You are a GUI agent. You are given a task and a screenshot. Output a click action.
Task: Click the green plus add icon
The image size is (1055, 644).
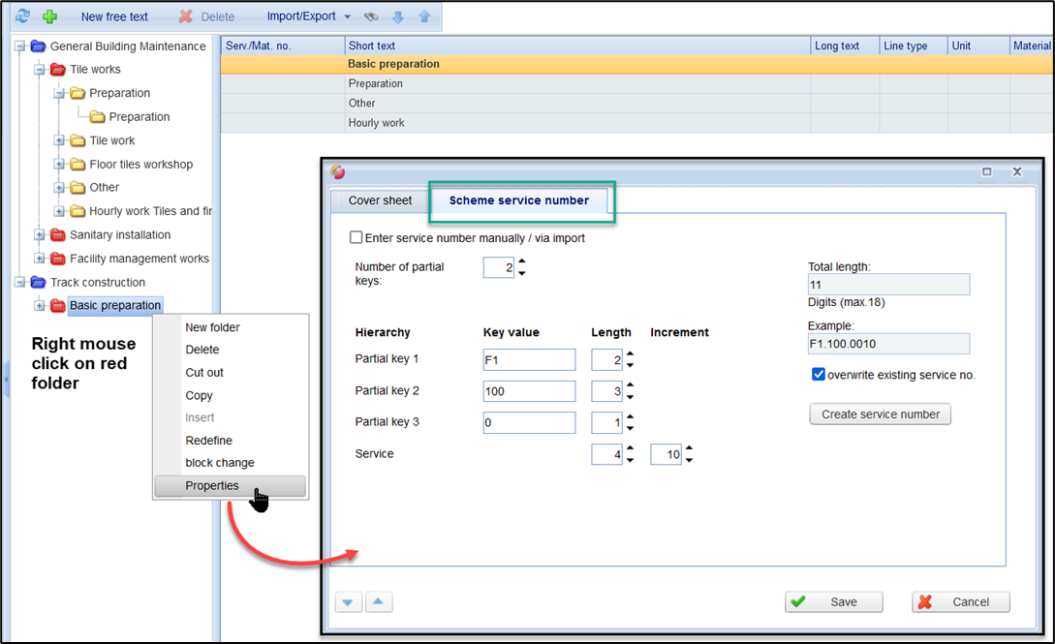tap(49, 16)
